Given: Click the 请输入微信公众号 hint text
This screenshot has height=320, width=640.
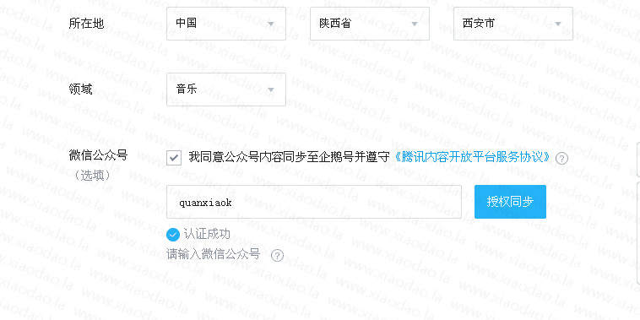Looking at the screenshot, I should click(x=213, y=254).
